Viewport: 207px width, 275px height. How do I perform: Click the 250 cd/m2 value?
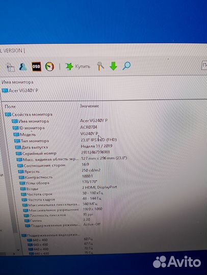(91, 170)
